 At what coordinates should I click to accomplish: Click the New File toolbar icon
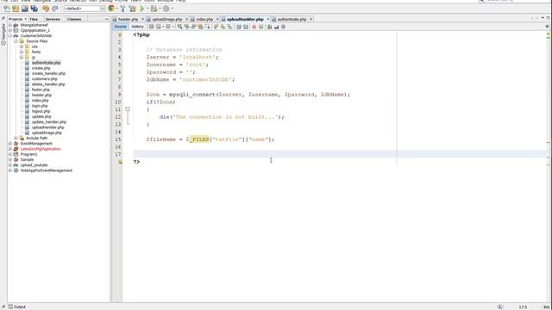(x=7, y=9)
